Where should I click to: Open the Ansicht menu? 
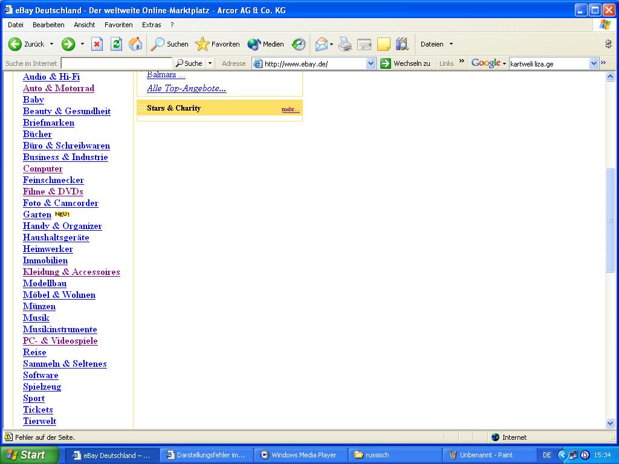pos(85,24)
